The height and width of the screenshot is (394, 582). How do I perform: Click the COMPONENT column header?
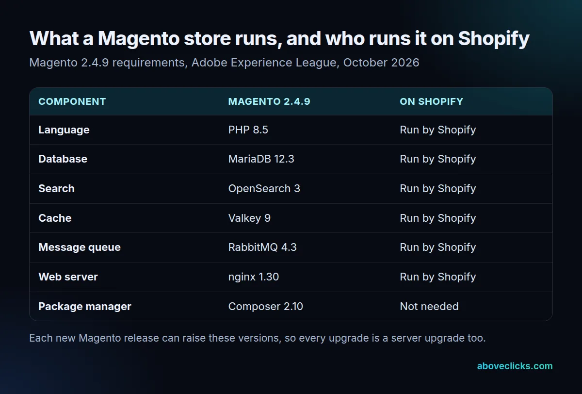tap(72, 101)
